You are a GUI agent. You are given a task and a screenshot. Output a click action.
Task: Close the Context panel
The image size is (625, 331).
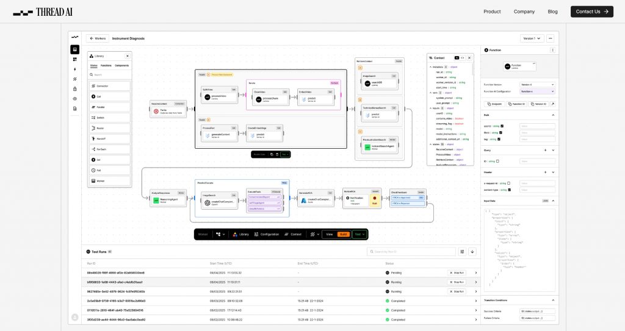click(470, 57)
